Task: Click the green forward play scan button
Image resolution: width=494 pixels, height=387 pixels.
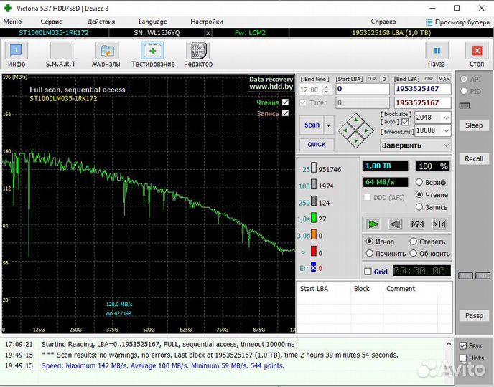Action: (x=373, y=224)
